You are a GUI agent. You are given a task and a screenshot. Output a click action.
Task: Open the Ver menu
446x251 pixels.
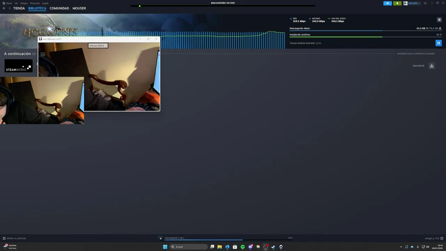tap(16, 3)
